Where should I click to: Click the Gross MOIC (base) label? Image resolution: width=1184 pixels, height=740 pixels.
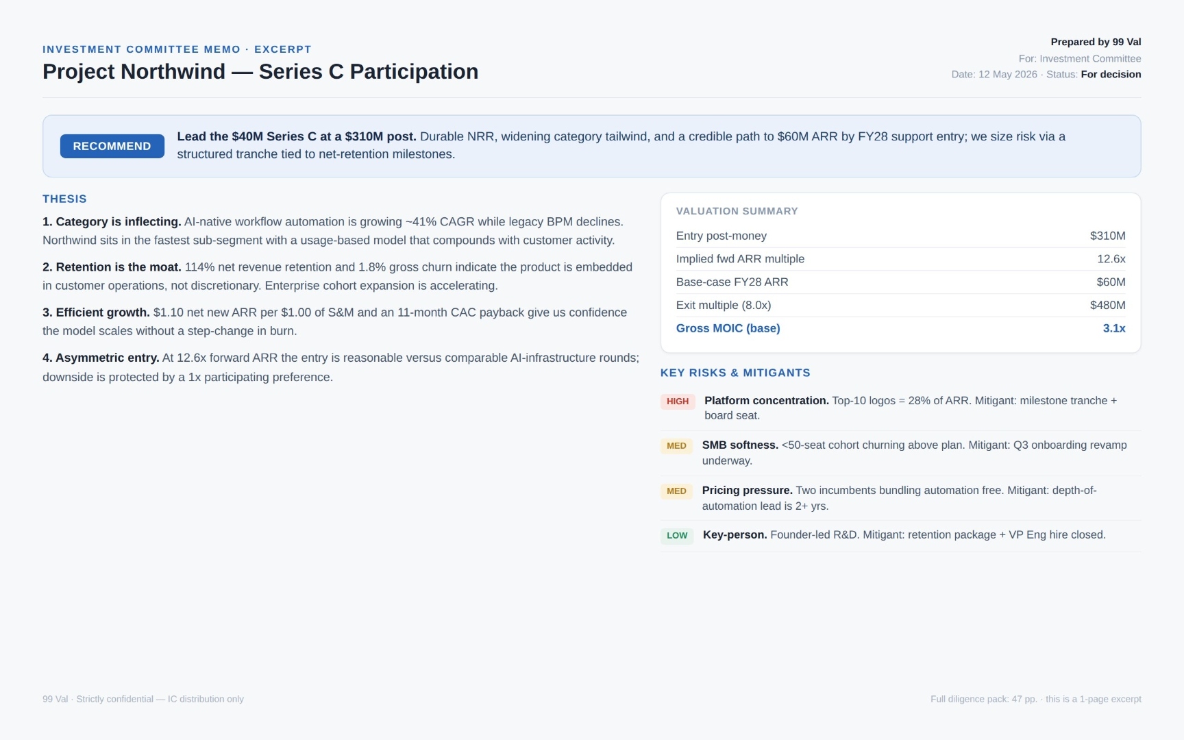click(x=728, y=328)
